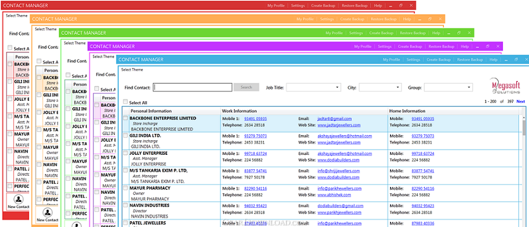The height and width of the screenshot is (227, 529).
Task: Check the MAYUR PHARMACY row checkbox
Action: tap(126, 188)
